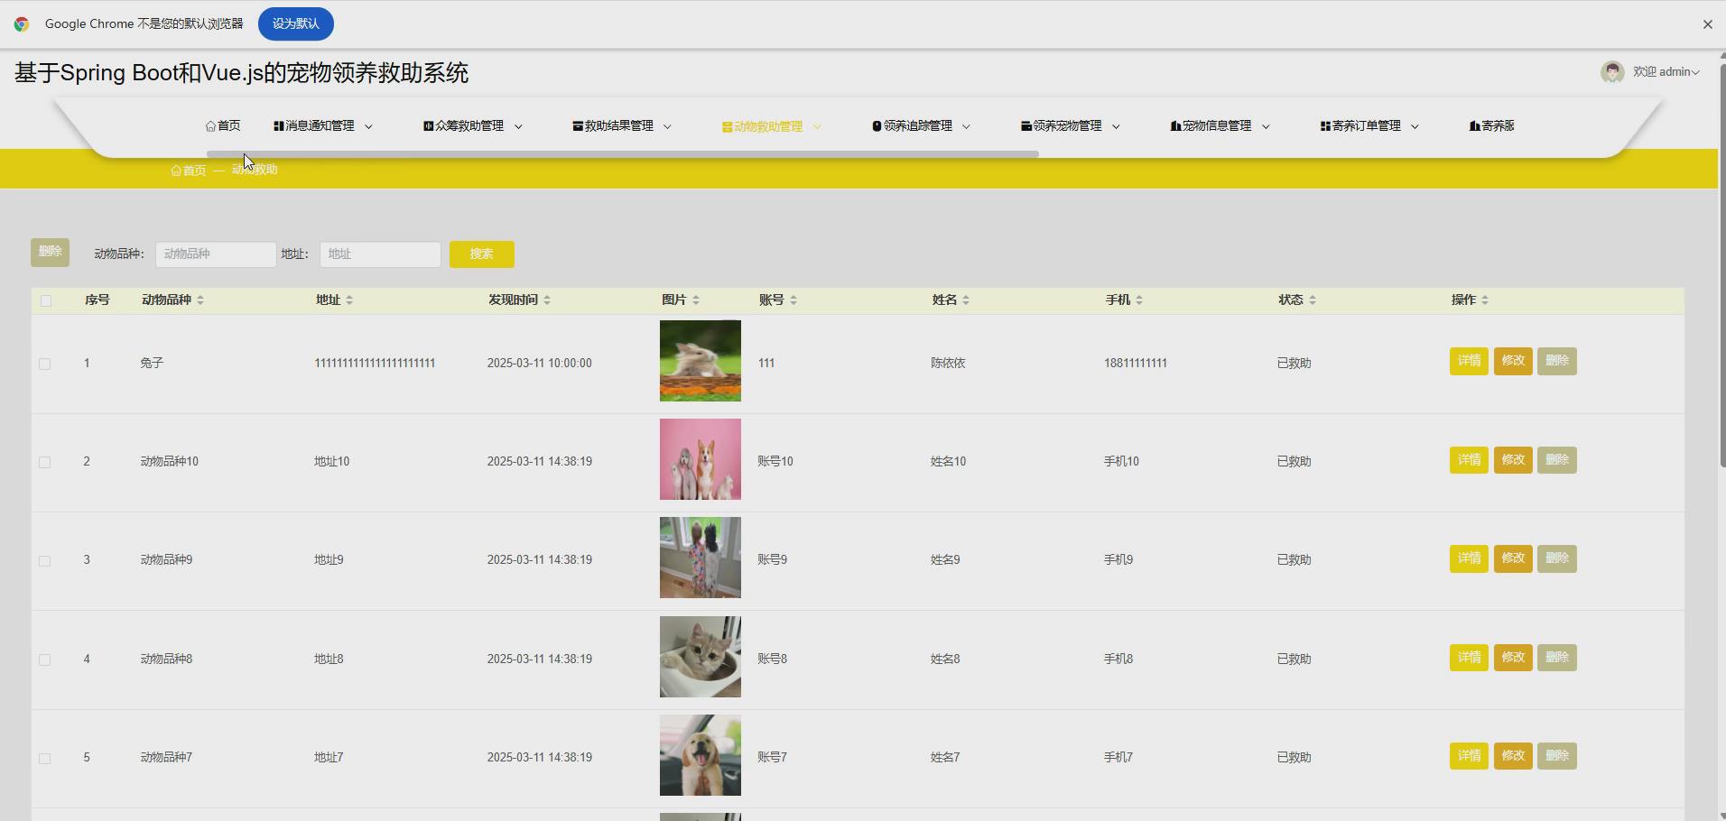Open the 宠物信息管理 menu
This screenshot has width=1726, height=821.
[x=1220, y=126]
